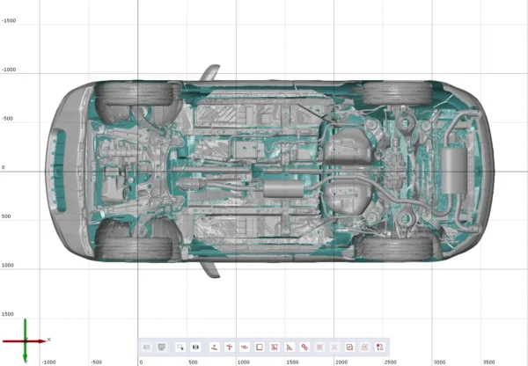Click the green Y axis arrow of triad

(x=25, y=340)
